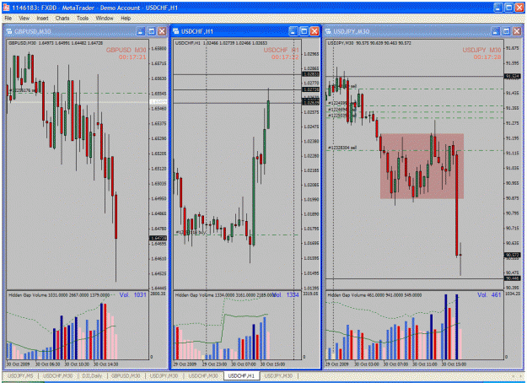Open the USDCHF,M30 tab beside USDJPY,M5

click(x=58, y=375)
